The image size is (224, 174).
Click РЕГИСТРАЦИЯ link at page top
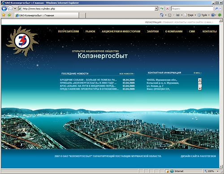153,22
